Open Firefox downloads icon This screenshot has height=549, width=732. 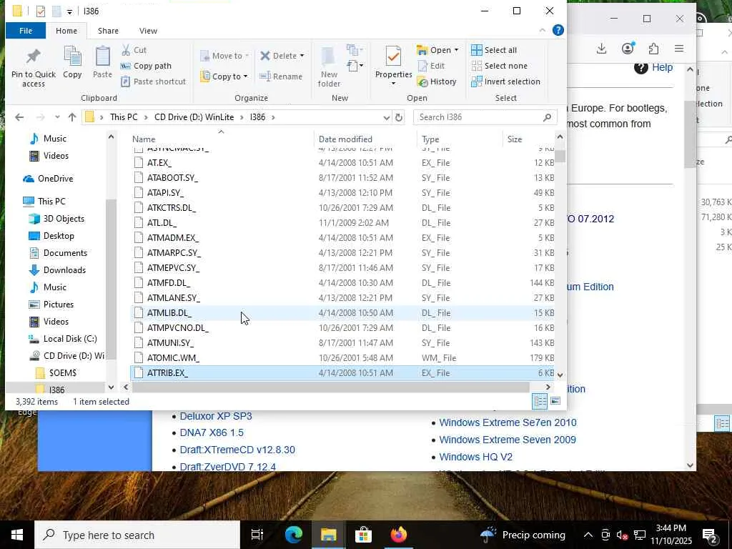click(x=602, y=49)
